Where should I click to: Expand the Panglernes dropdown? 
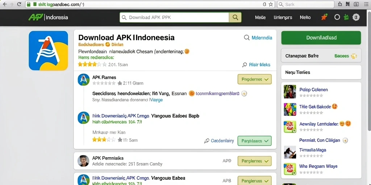[254, 161]
